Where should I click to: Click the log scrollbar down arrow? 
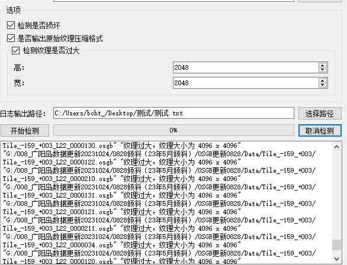pyautogui.click(x=336, y=258)
